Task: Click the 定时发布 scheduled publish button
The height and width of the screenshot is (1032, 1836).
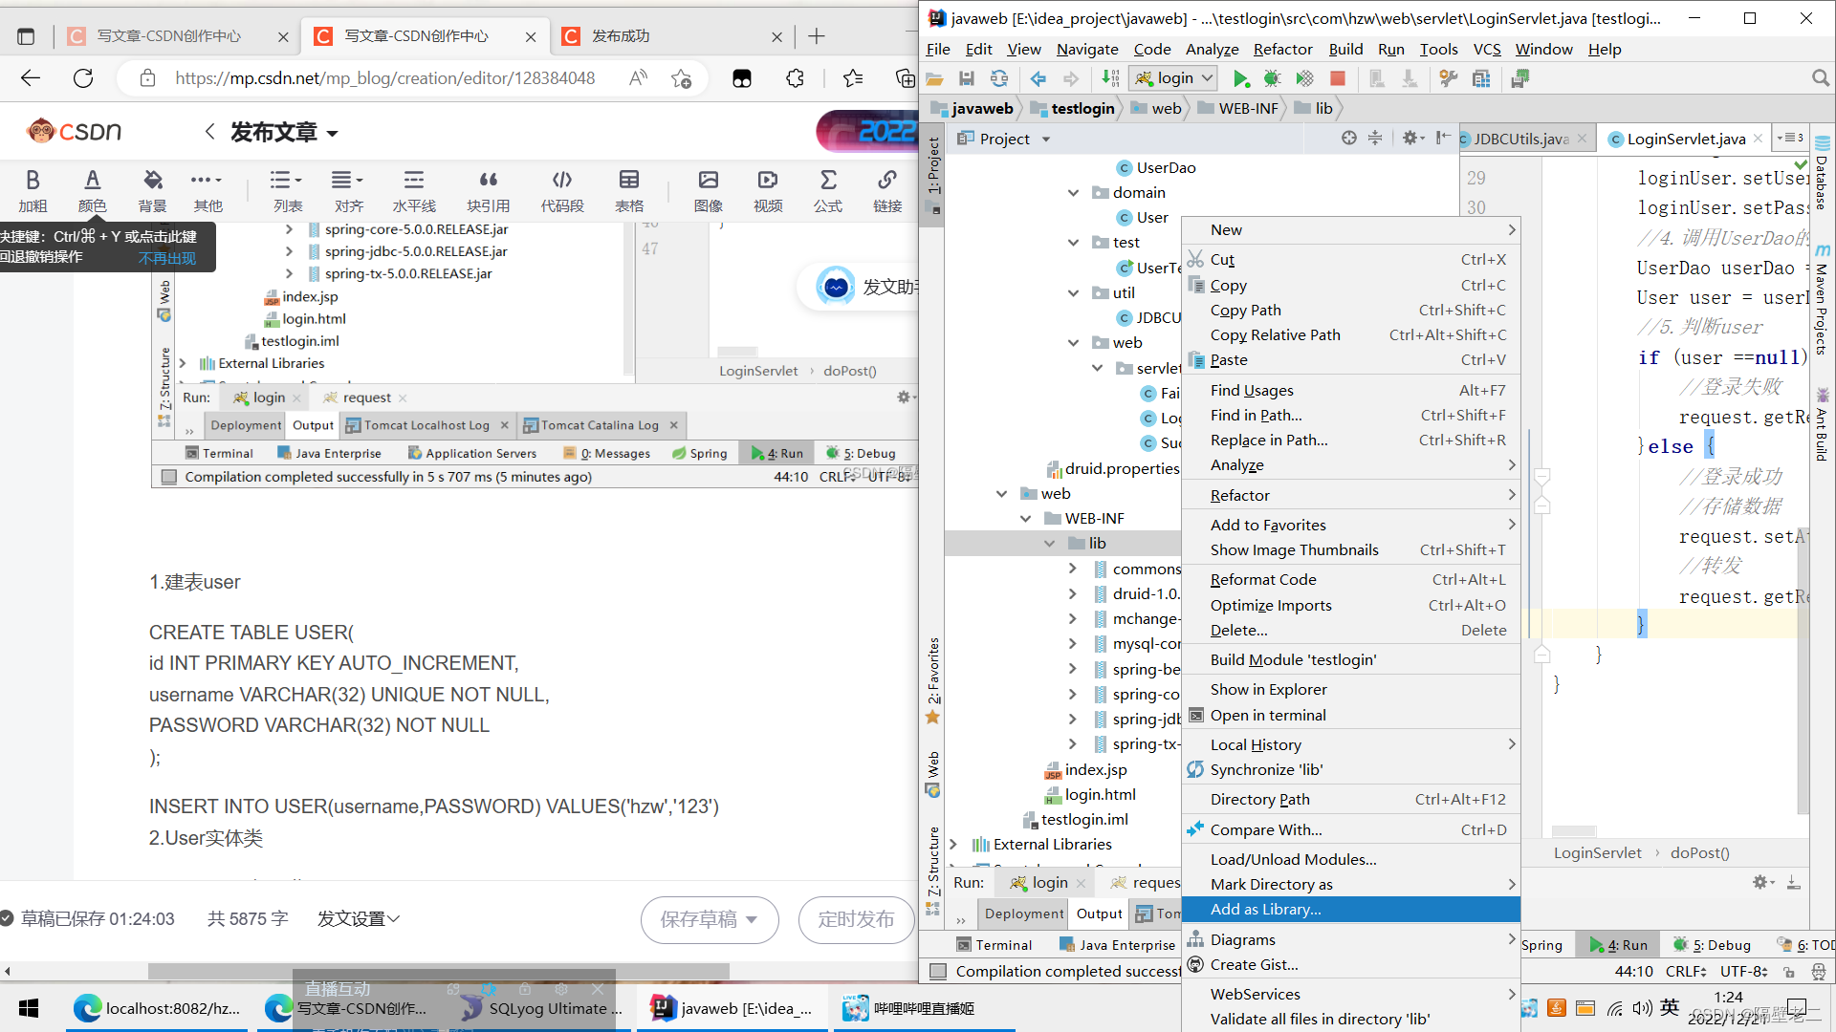Action: coord(856,919)
